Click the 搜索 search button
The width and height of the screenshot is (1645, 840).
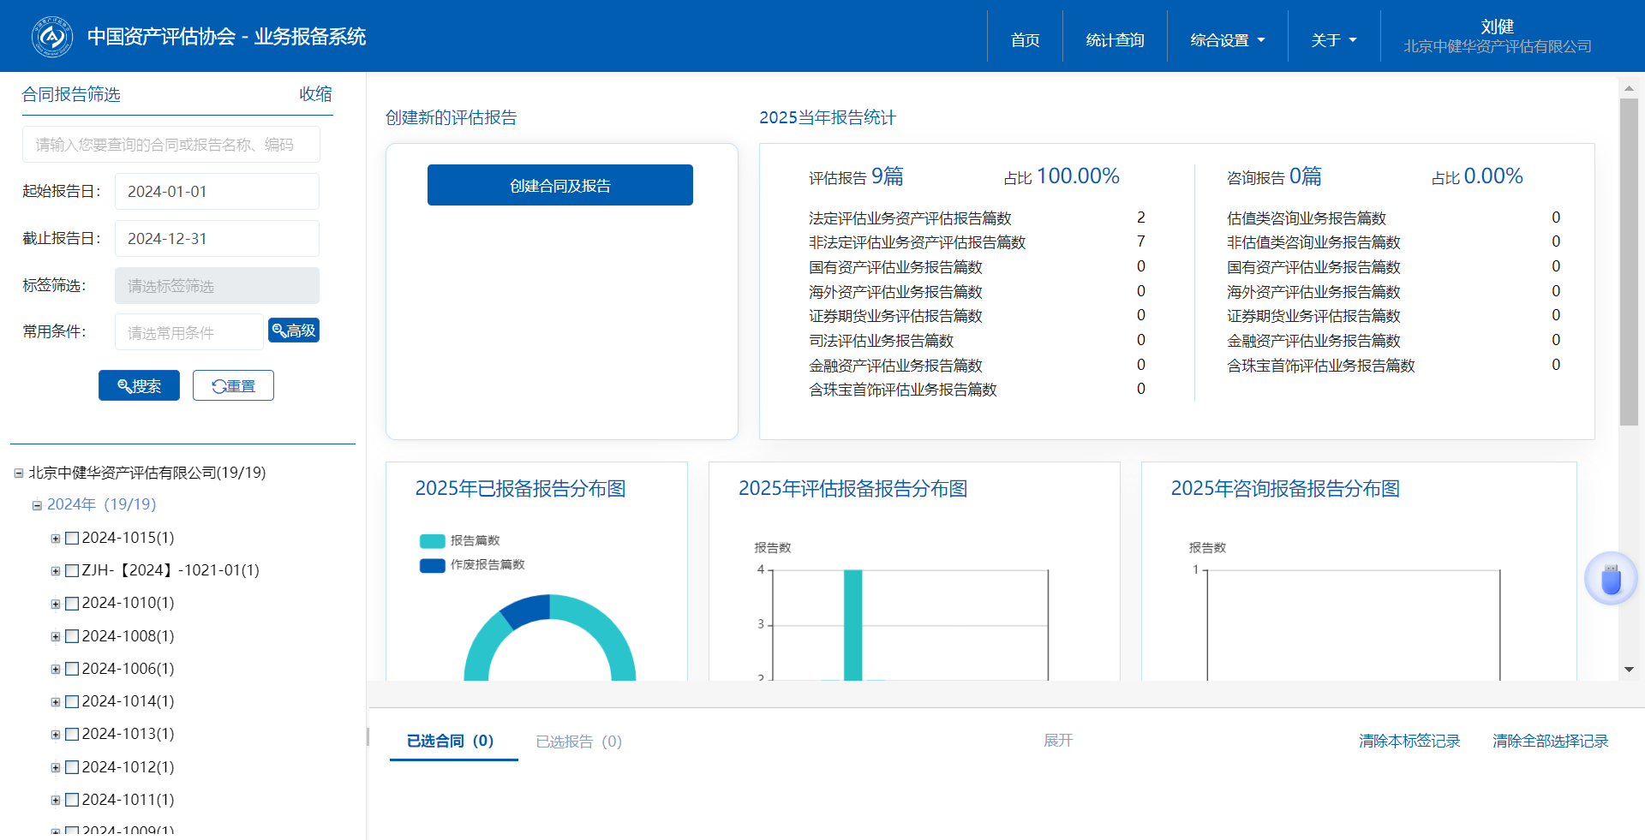tap(139, 386)
